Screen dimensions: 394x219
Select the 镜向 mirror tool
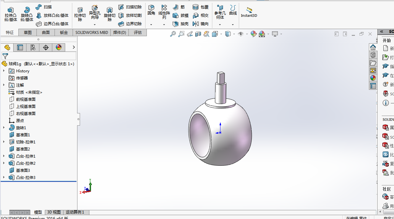click(200, 24)
